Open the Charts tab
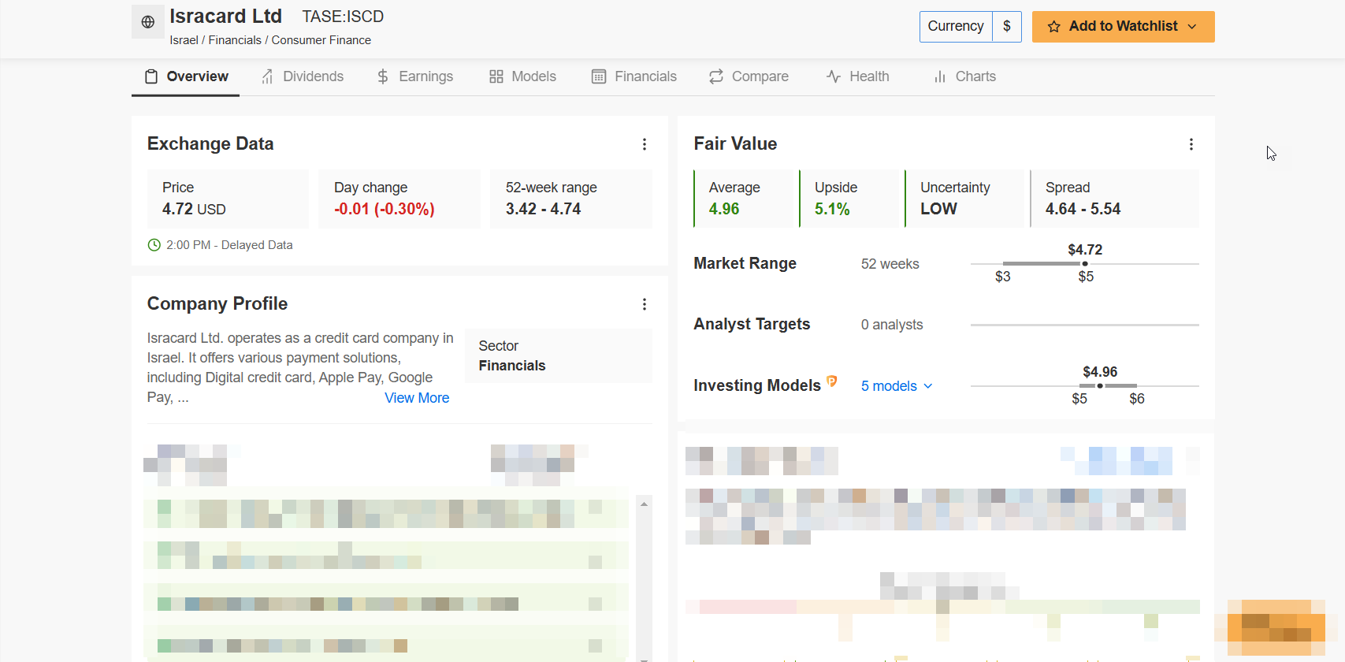This screenshot has width=1345, height=662. pyautogui.click(x=964, y=76)
